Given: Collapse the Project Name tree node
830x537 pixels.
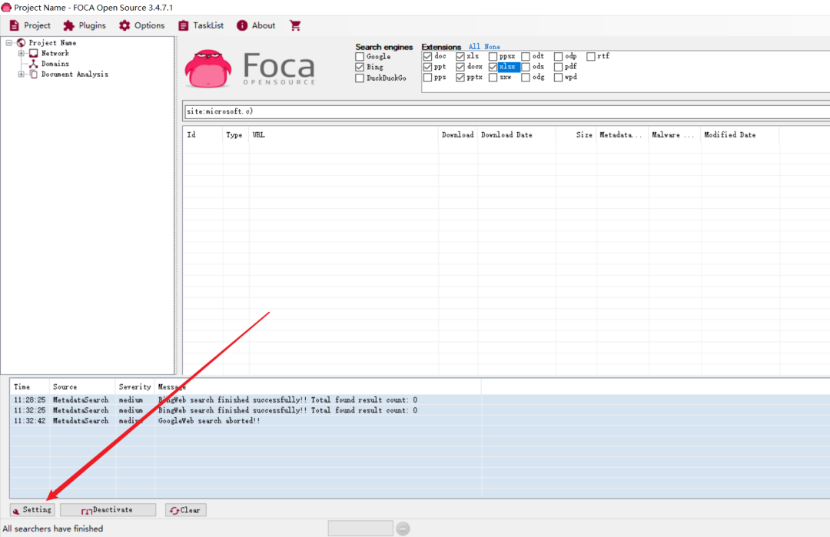Looking at the screenshot, I should [9, 43].
